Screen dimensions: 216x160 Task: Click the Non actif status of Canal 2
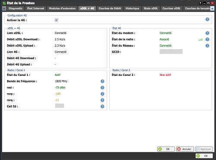coord(165,75)
